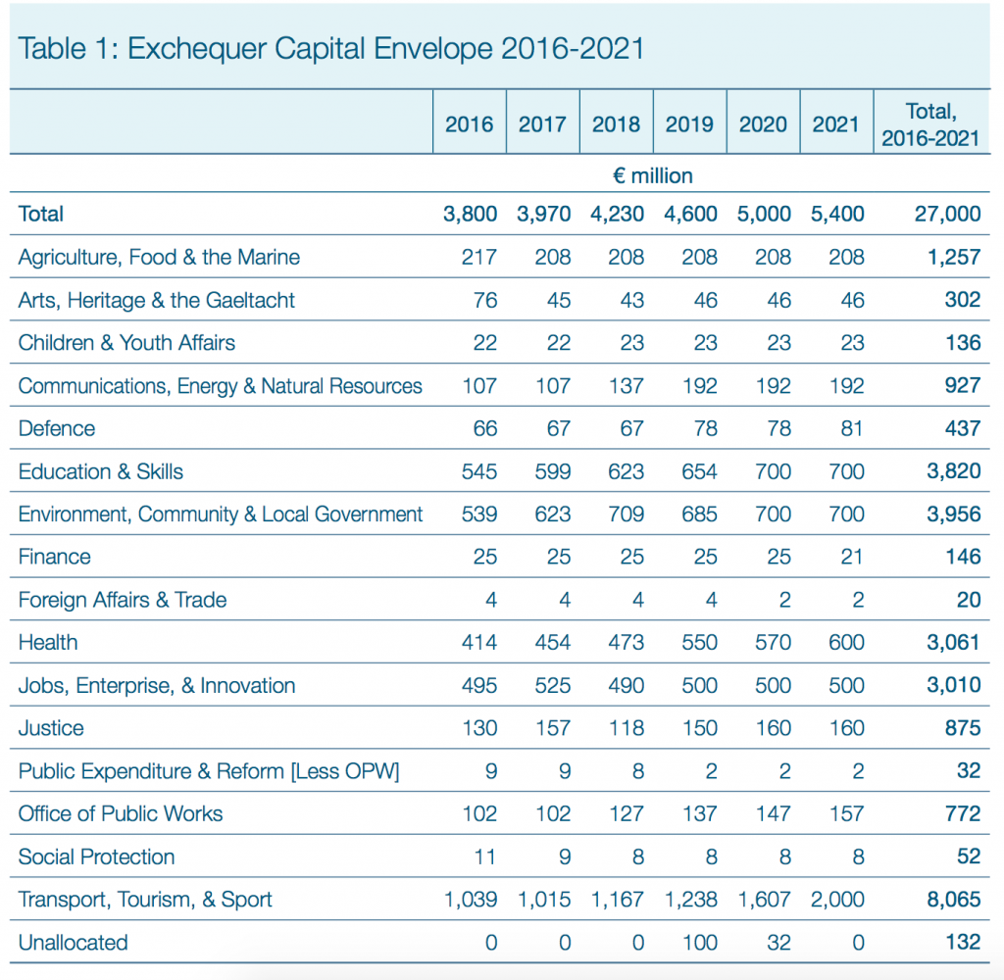Select the 2018 column header
1004x980 pixels.
click(x=616, y=124)
